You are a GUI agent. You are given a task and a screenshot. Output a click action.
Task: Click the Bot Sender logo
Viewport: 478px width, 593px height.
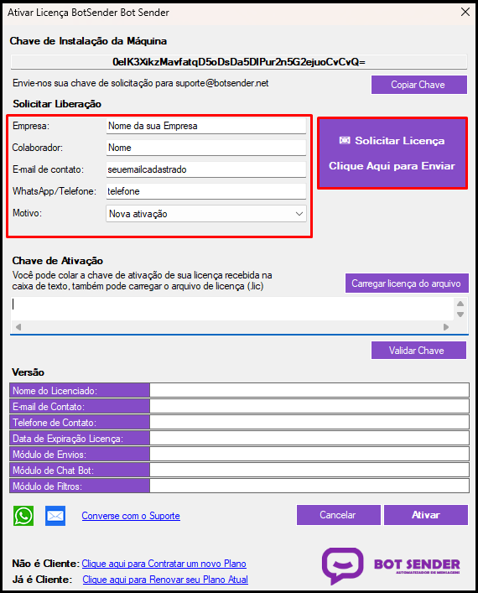pyautogui.click(x=391, y=566)
